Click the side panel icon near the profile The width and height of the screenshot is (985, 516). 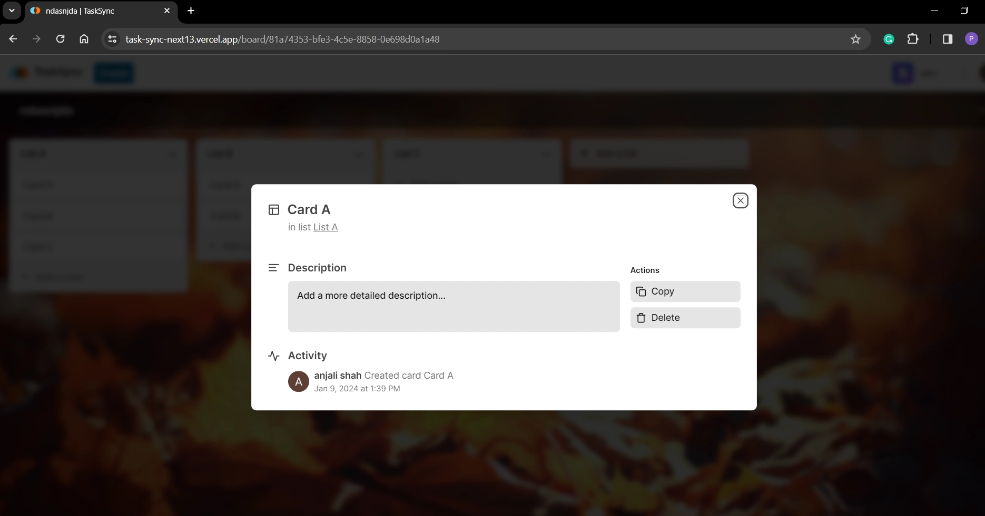pyautogui.click(x=947, y=39)
